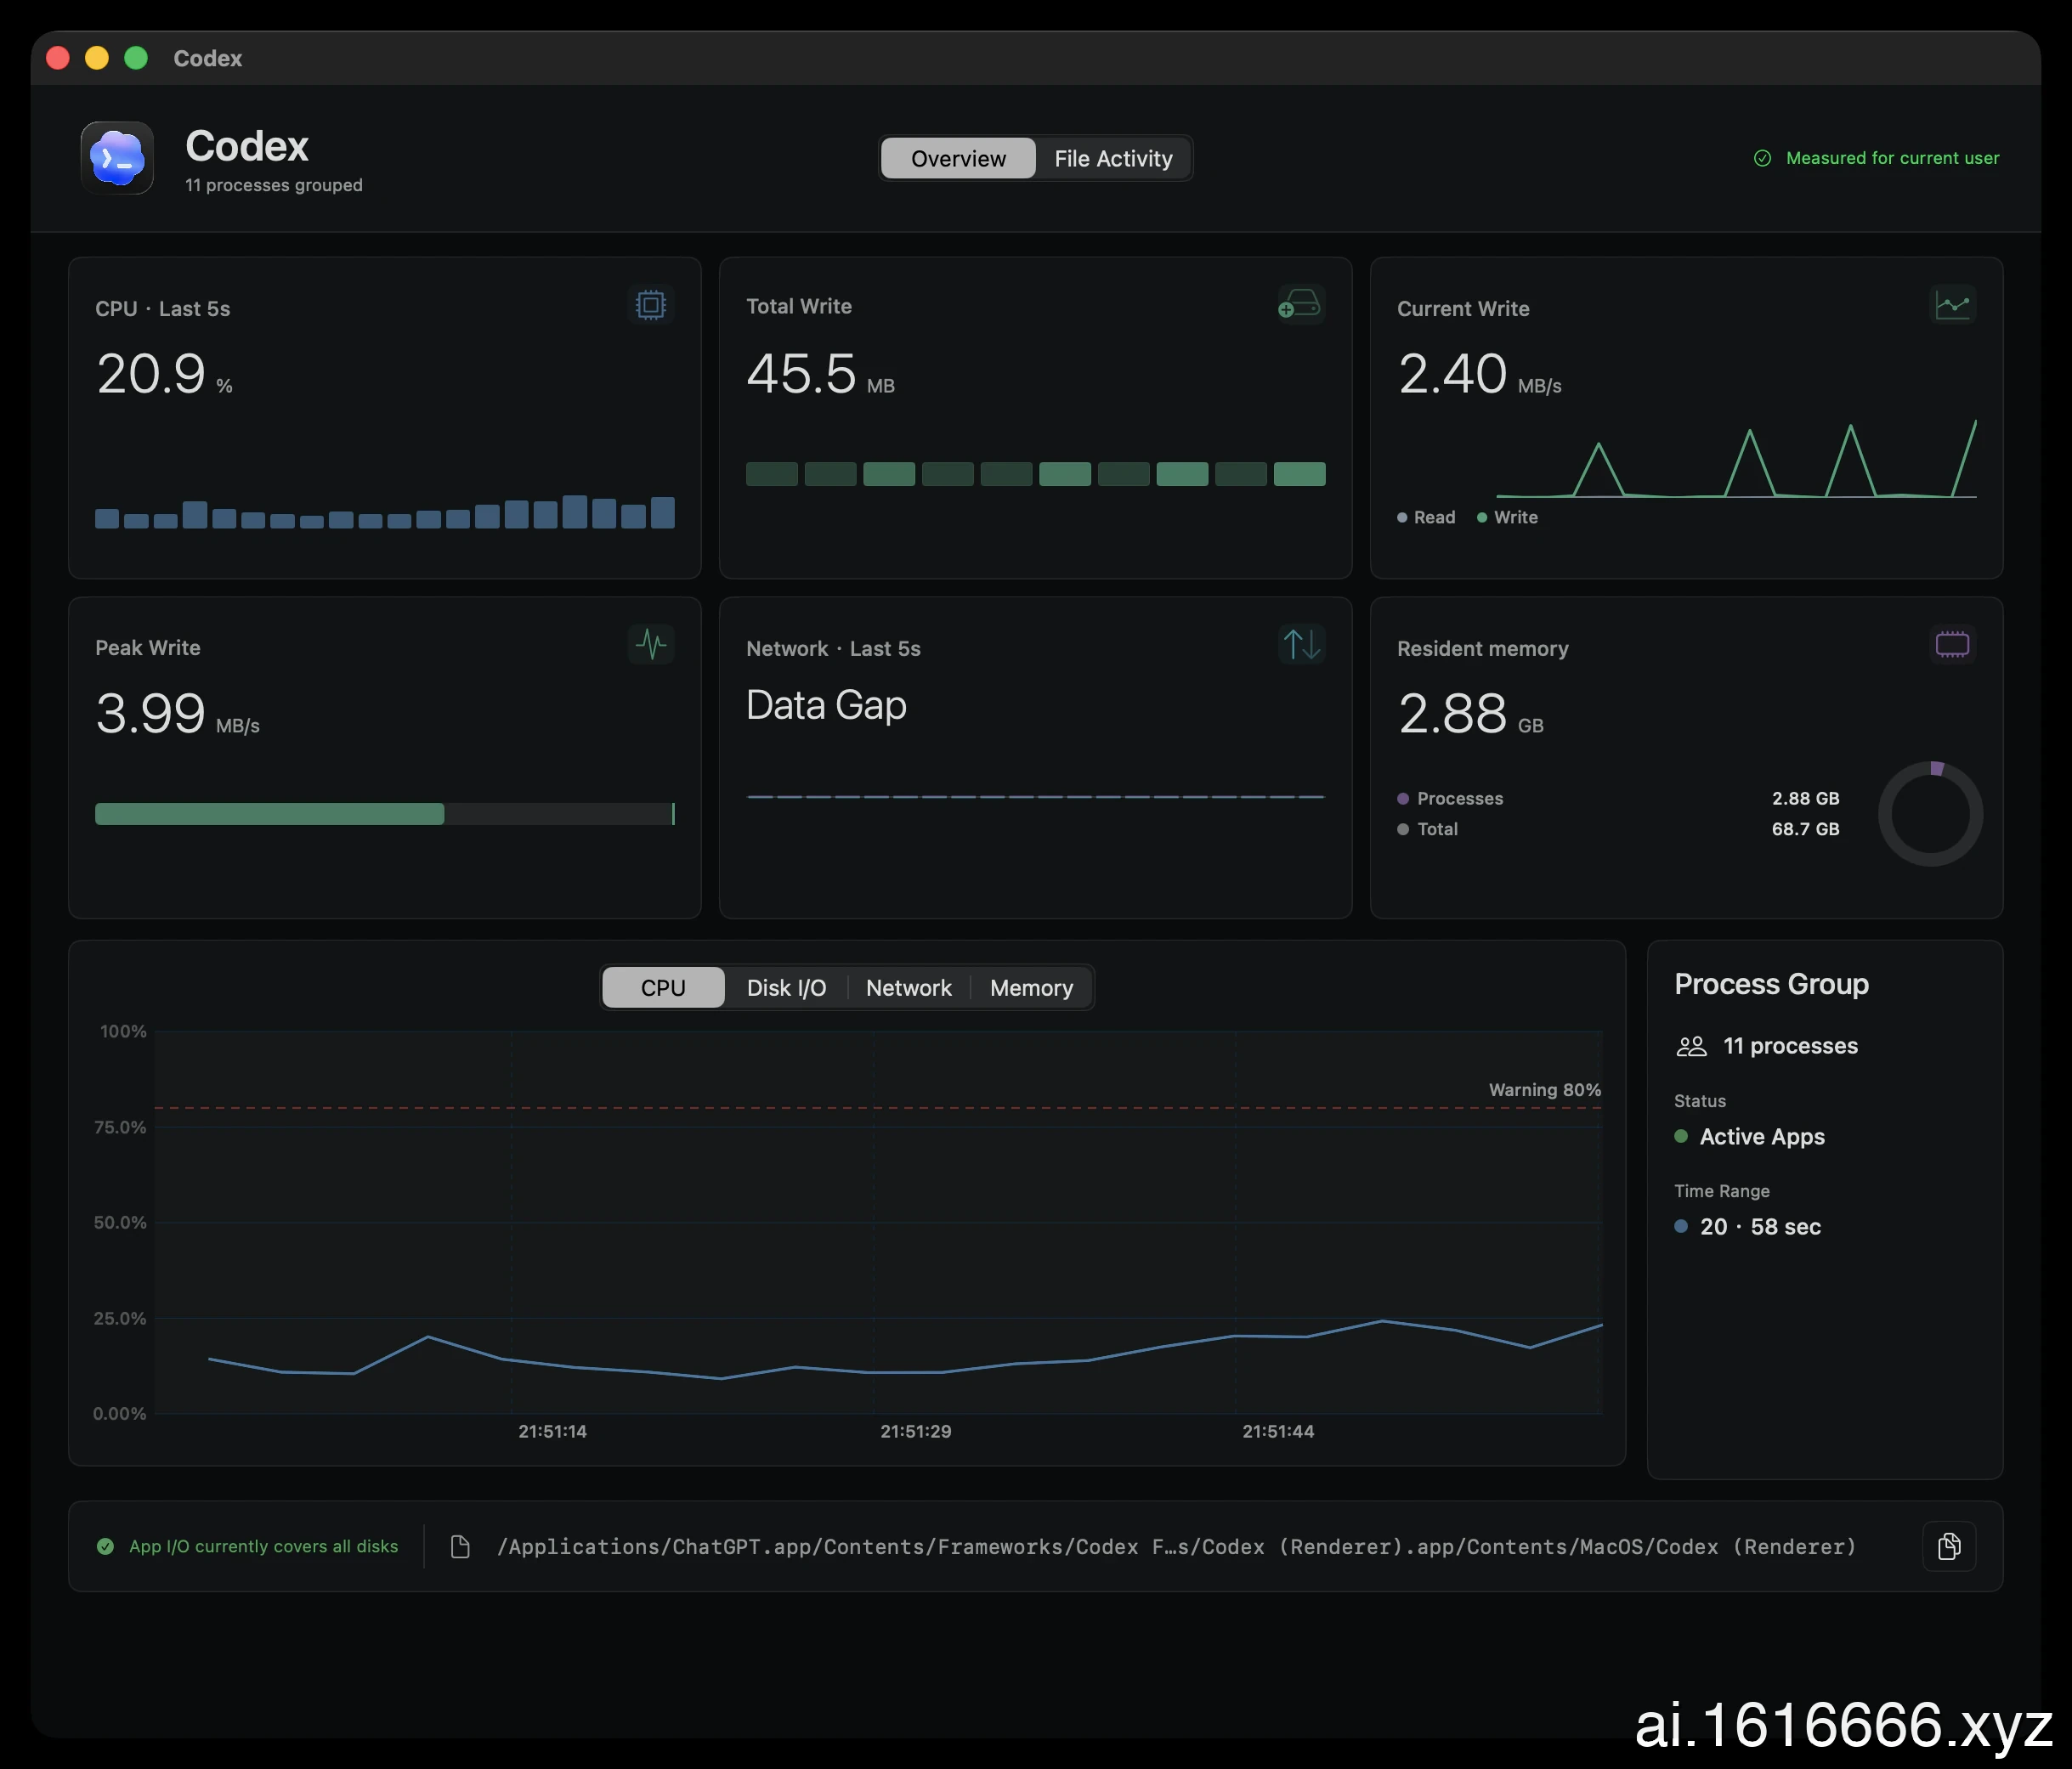The width and height of the screenshot is (2072, 1769).
Task: Click the Resident memory chip icon
Action: [x=1952, y=644]
